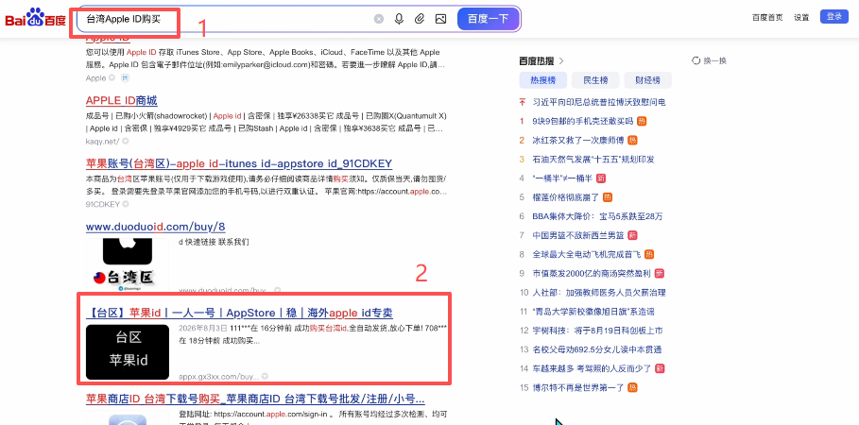The width and height of the screenshot is (859, 425).
Task: Click 热 badge beside 9块9包邮的手机壳
Action: point(642,121)
